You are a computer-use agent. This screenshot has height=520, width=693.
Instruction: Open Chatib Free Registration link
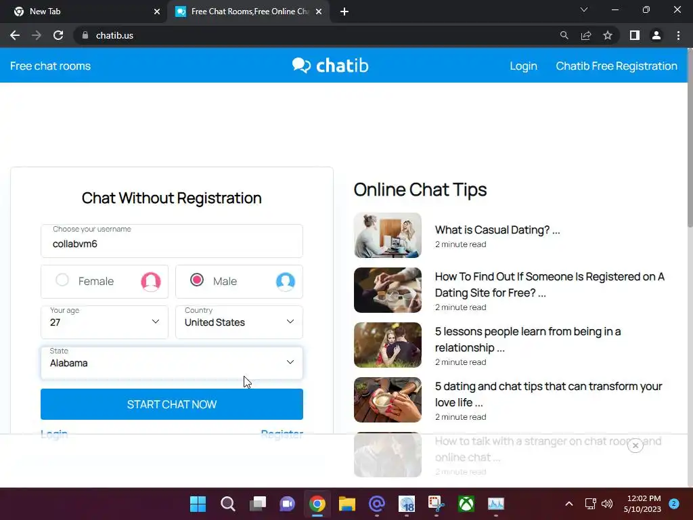click(x=617, y=66)
